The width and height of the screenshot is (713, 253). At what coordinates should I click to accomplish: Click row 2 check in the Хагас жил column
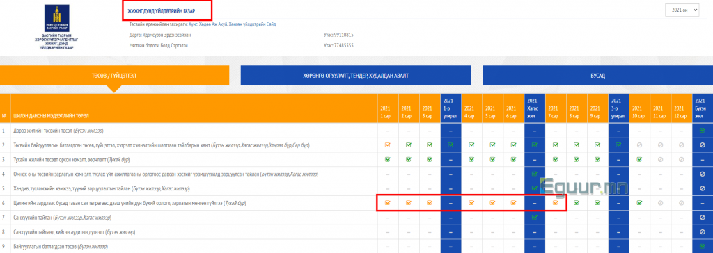point(534,145)
